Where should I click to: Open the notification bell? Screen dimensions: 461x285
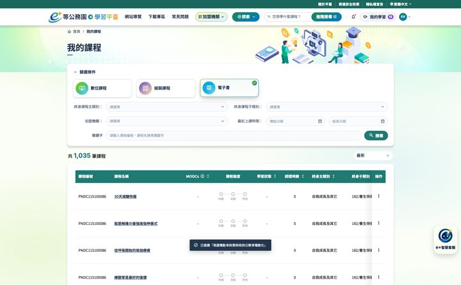pyautogui.click(x=353, y=17)
